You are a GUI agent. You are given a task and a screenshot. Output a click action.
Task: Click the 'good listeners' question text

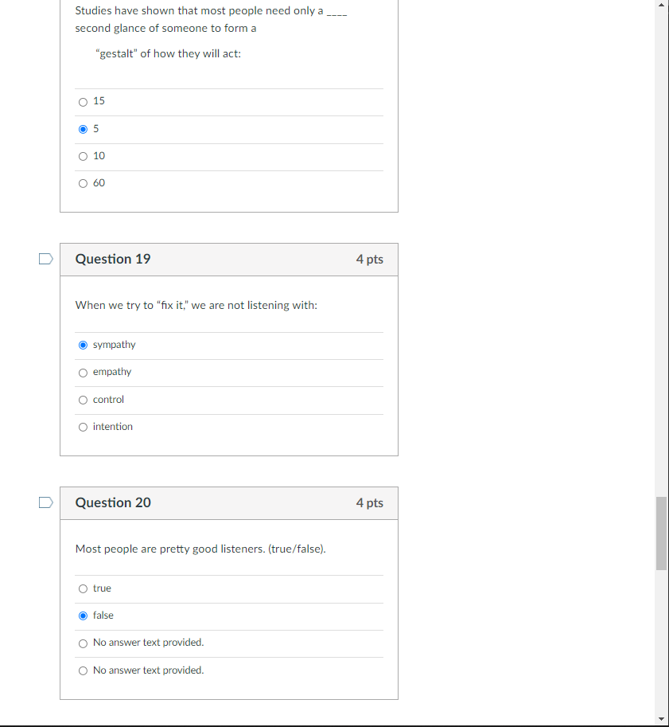tap(200, 549)
